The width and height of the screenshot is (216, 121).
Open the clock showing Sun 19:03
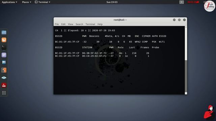click(112, 2)
